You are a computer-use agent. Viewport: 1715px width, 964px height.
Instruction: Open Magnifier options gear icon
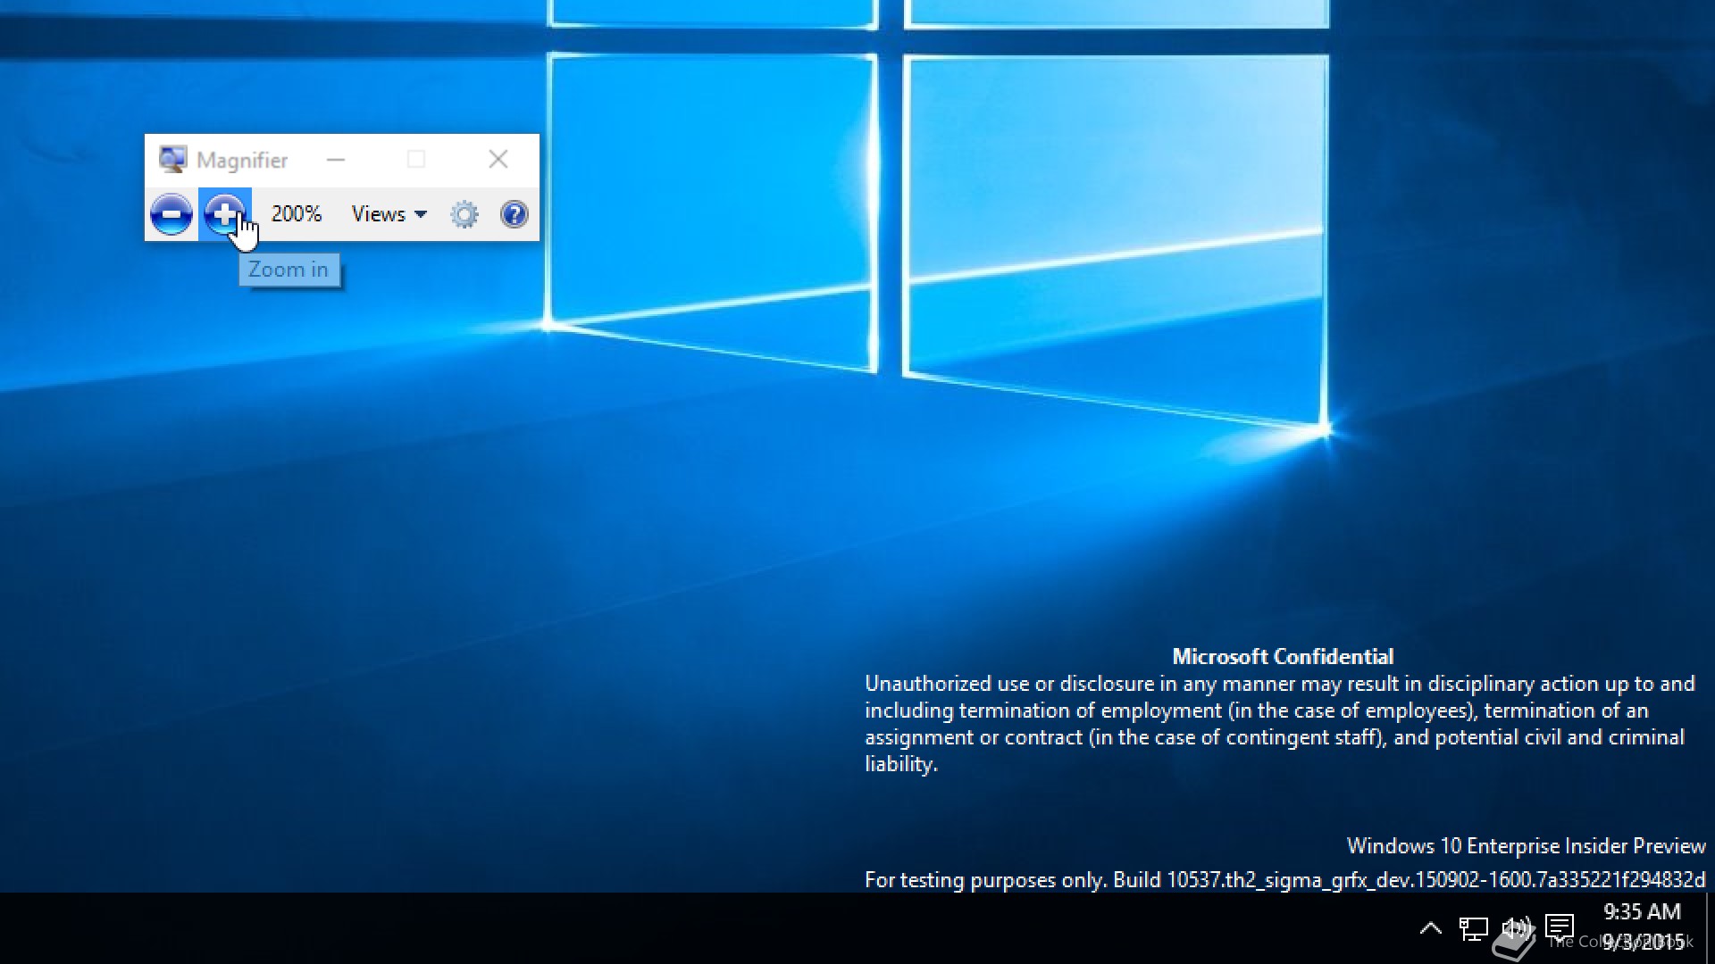464,214
